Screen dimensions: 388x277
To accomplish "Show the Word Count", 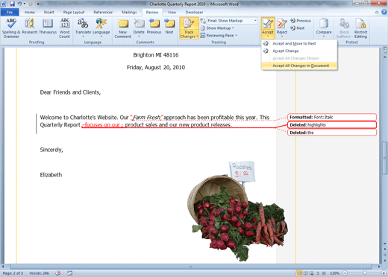I will point(64,28).
